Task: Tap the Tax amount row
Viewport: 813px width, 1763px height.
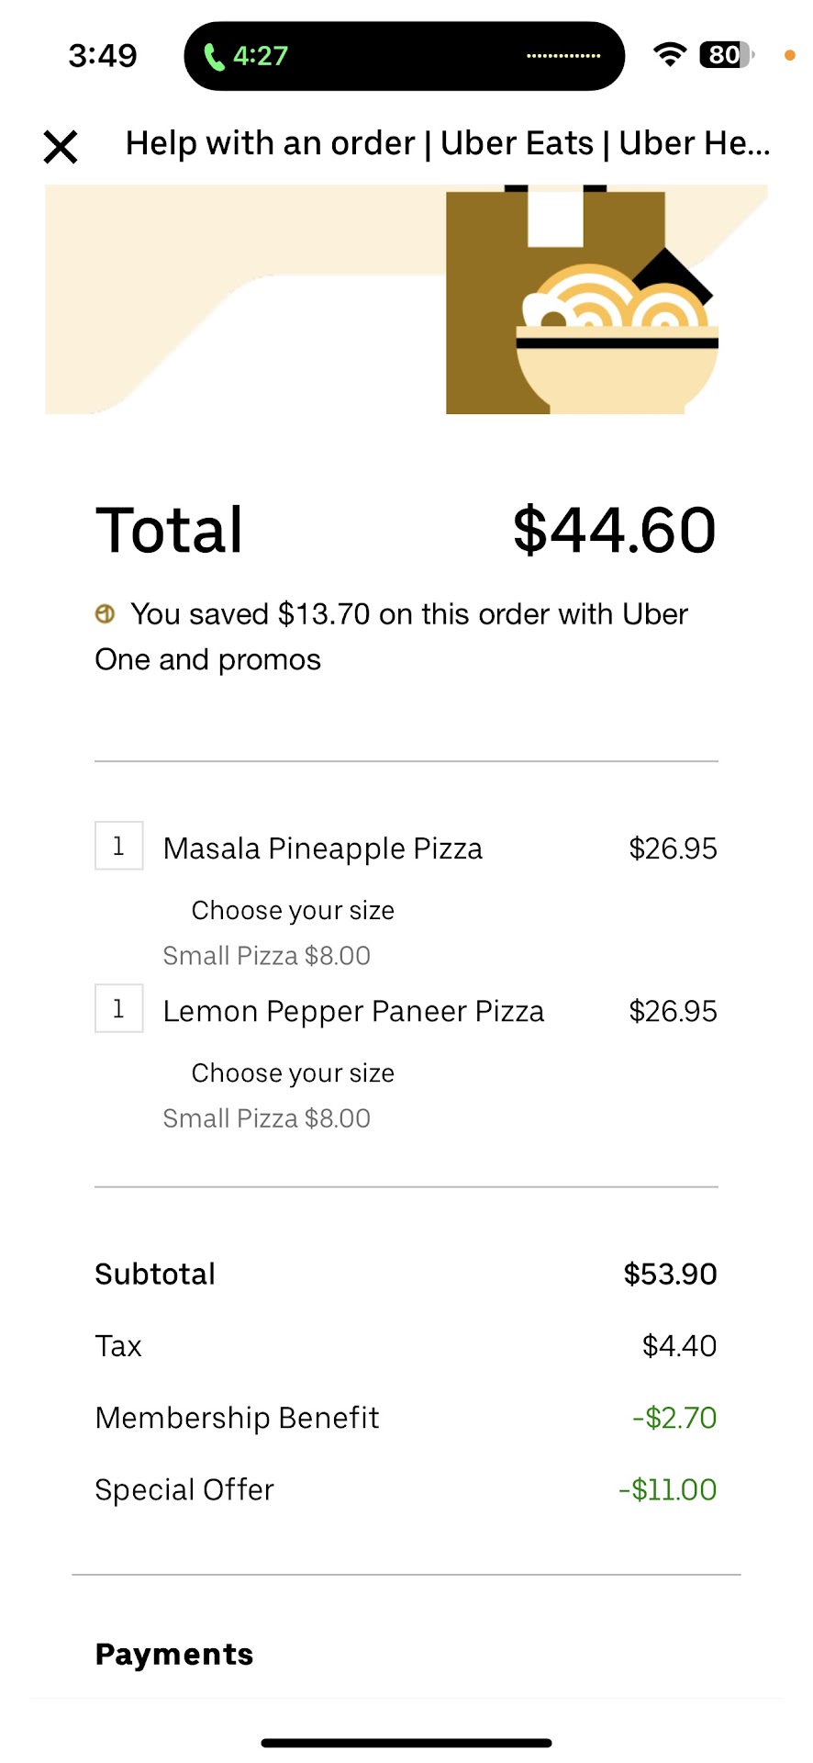Action: pos(406,1346)
